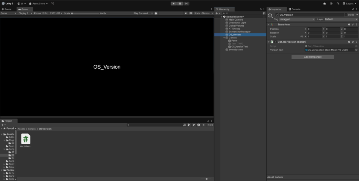Image resolution: width=359 pixels, height=181 pixels.
Task: Click the Add Component button
Action: [312, 57]
